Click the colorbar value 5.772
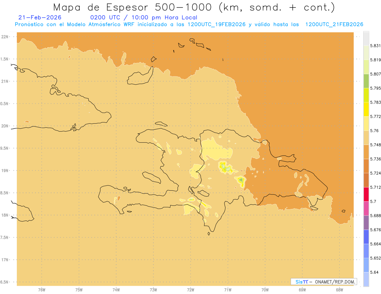Image resolution: width=381 pixels, height=294 pixels. pos(375,116)
